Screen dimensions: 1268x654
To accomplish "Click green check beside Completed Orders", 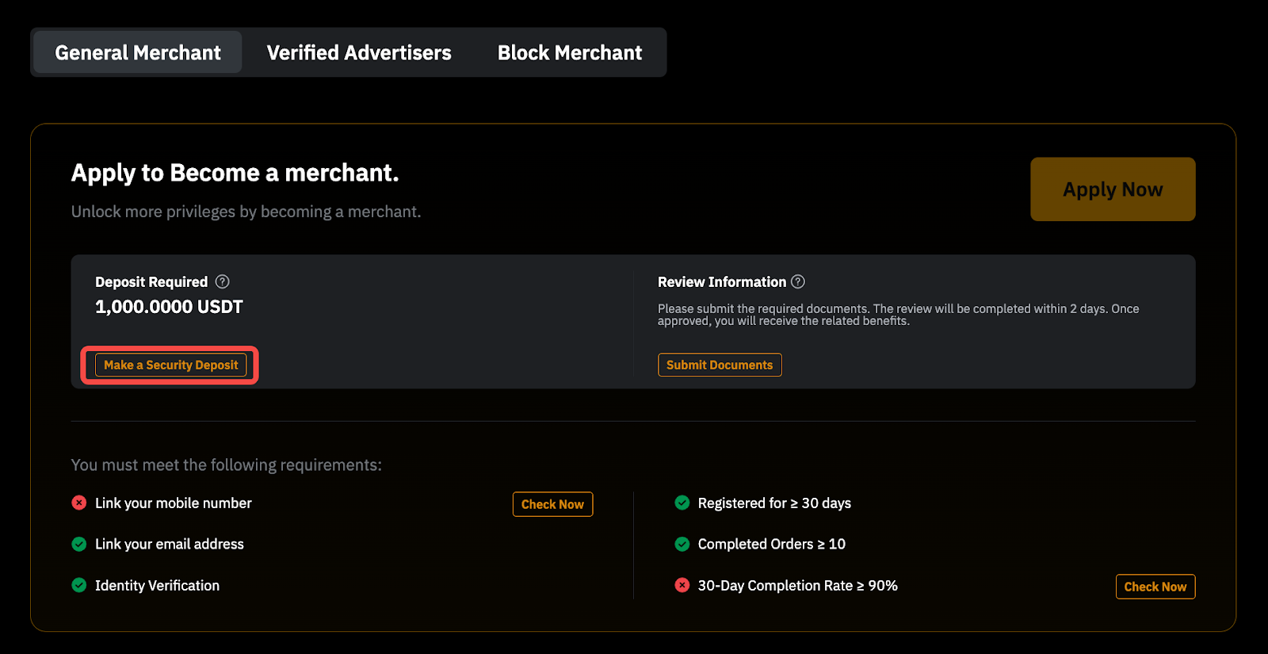I will [x=682, y=544].
